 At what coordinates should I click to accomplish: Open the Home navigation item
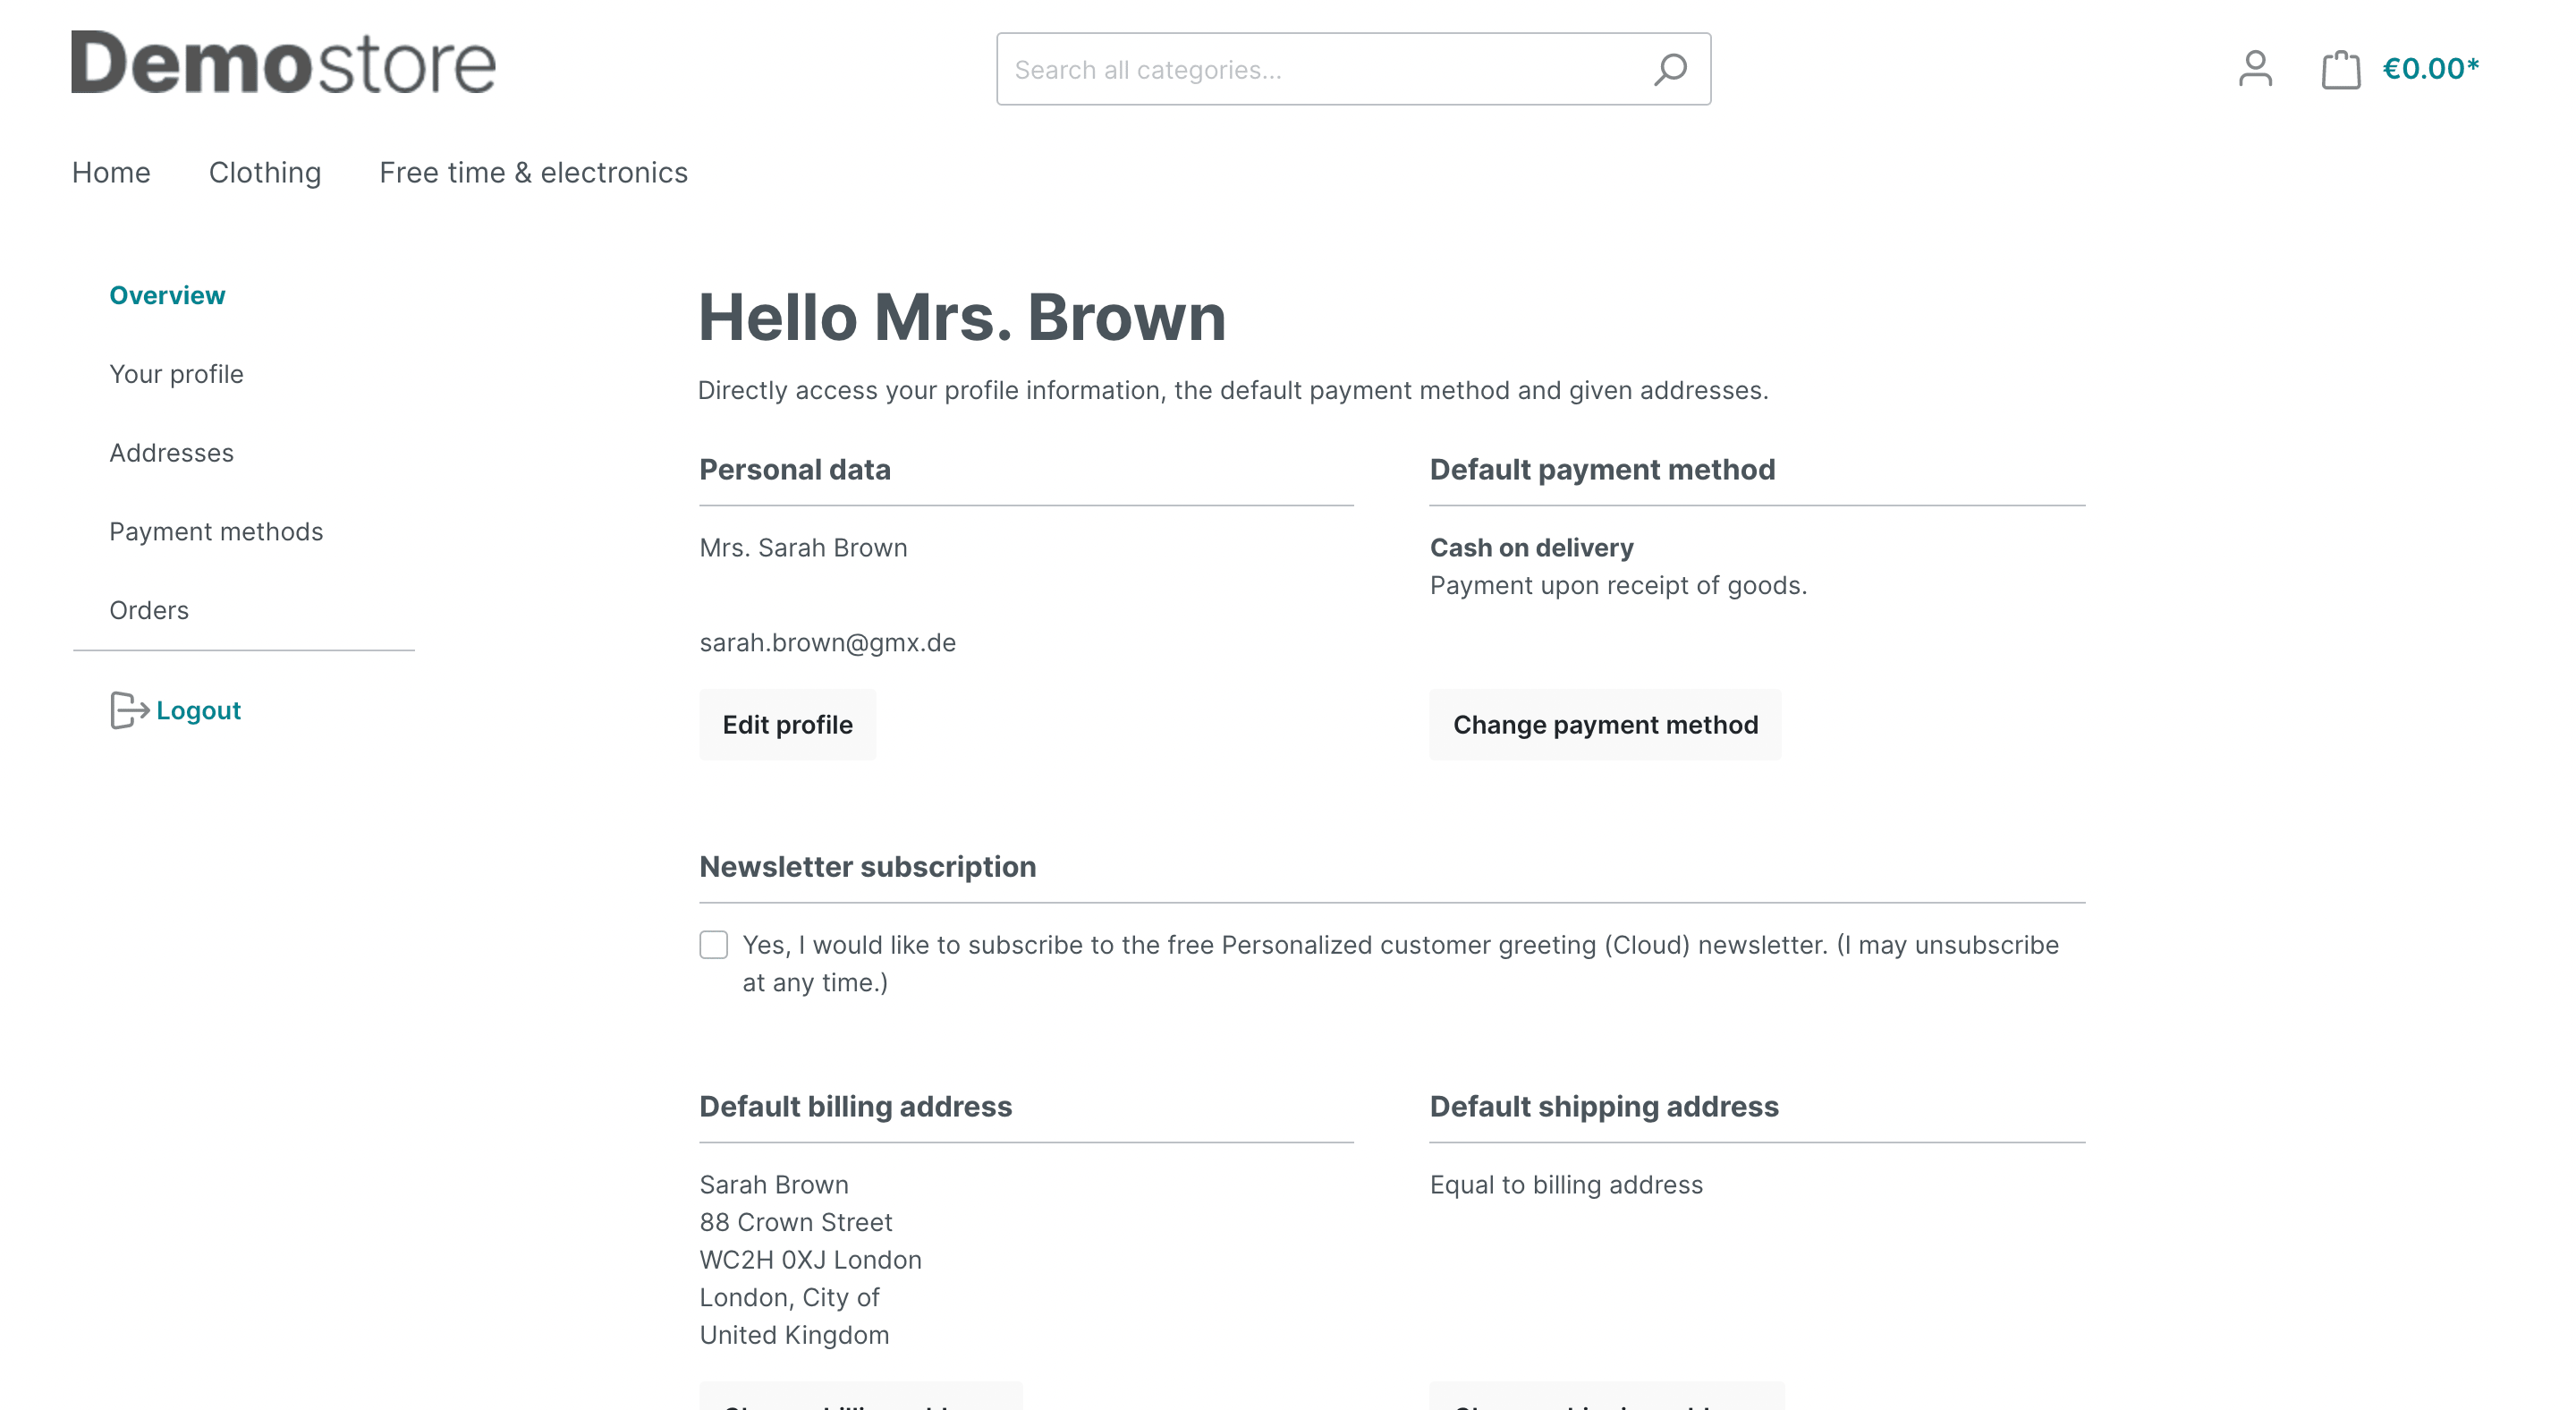(x=111, y=173)
